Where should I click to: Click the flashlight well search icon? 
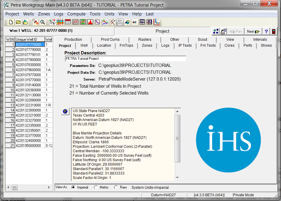click(35, 22)
